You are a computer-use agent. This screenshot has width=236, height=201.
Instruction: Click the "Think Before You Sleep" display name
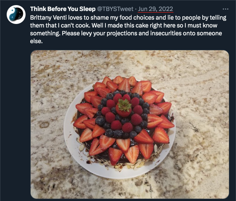(x=63, y=9)
